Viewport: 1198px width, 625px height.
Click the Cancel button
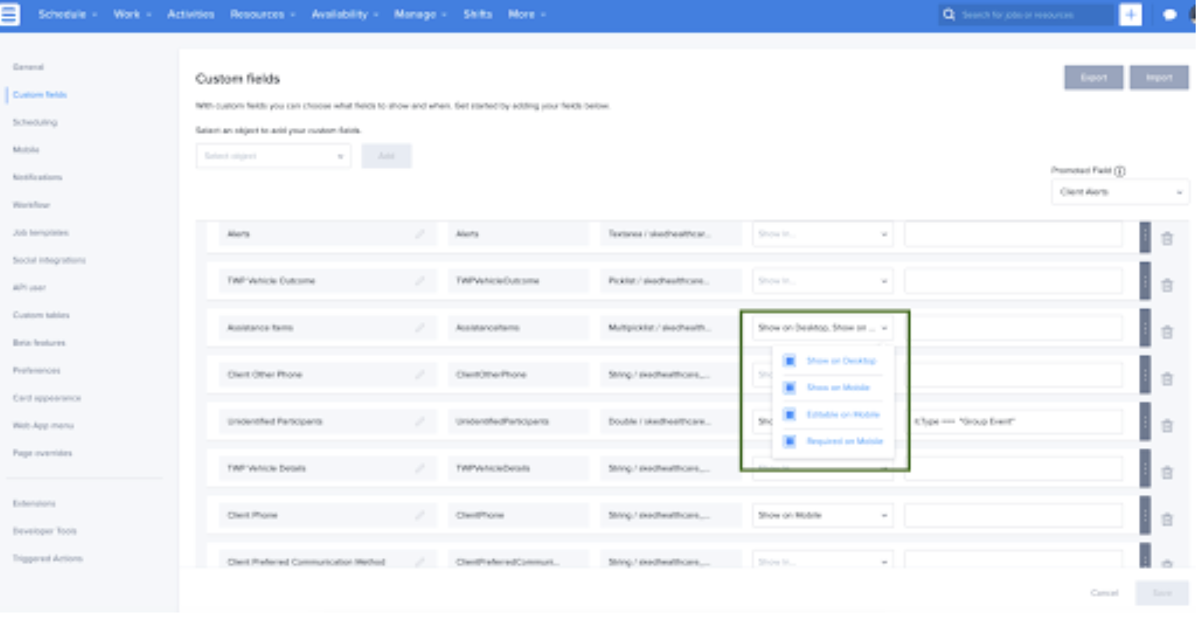1104,593
